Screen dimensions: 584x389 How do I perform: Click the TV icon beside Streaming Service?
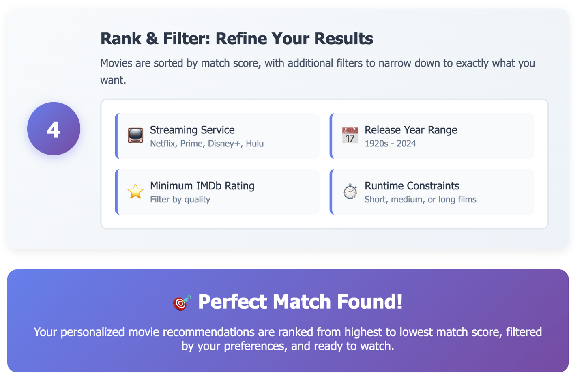[135, 135]
